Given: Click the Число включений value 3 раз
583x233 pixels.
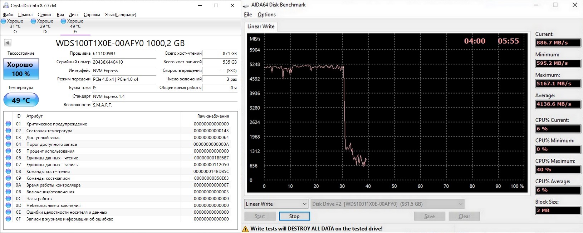Looking at the screenshot, I should click(220, 79).
